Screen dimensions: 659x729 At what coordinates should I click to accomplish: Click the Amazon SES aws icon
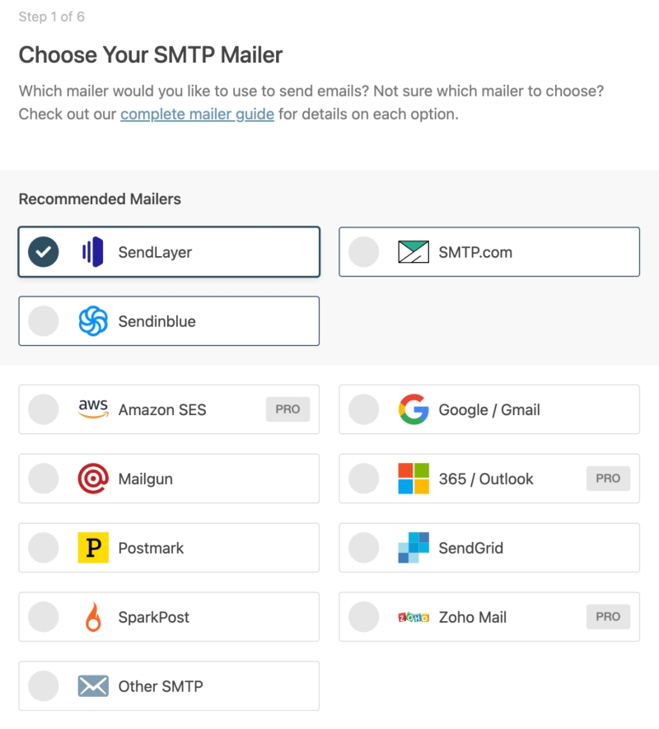(x=95, y=409)
